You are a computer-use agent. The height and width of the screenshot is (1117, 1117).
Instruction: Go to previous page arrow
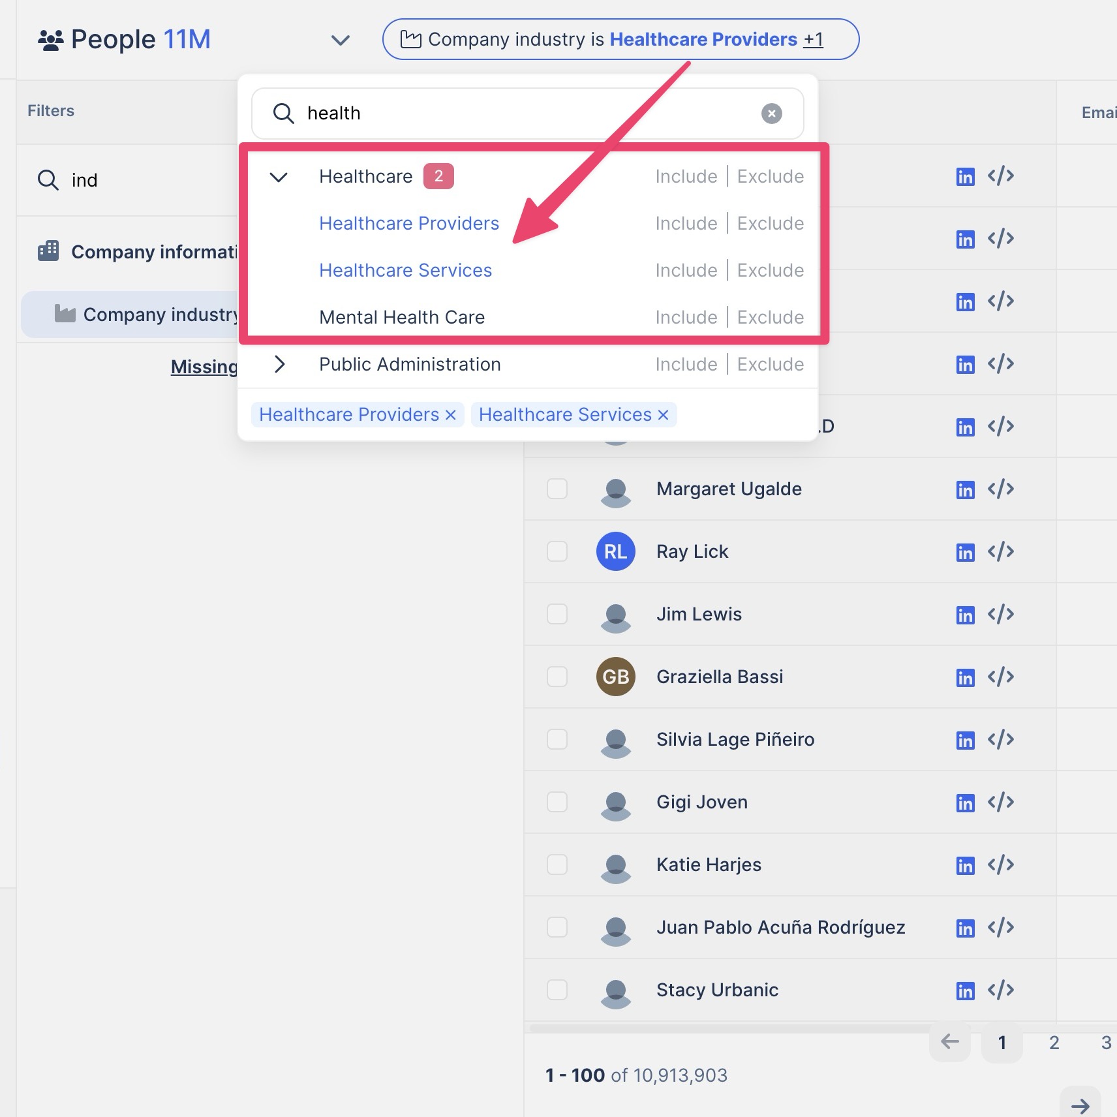(x=949, y=1042)
